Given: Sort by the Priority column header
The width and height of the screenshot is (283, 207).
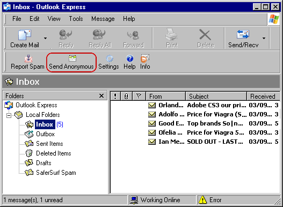Looking at the screenshot, I should point(115,96).
